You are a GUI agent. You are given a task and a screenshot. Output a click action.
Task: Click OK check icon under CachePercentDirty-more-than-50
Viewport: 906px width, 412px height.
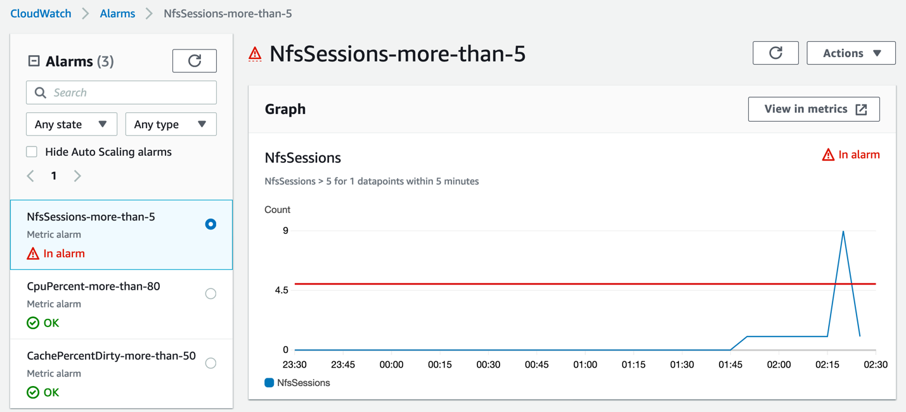click(x=33, y=393)
